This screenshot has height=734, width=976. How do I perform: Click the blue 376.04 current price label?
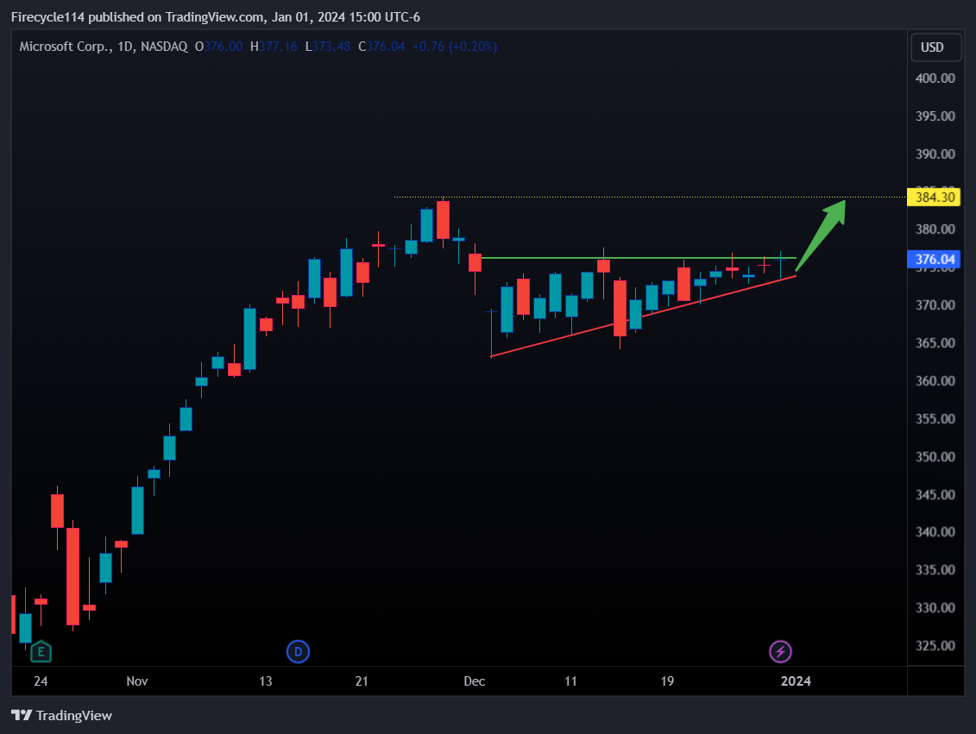point(935,260)
